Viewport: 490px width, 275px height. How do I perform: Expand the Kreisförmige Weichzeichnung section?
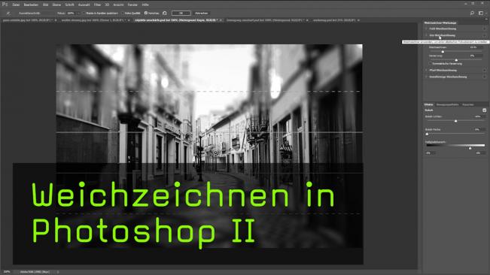click(x=426, y=77)
